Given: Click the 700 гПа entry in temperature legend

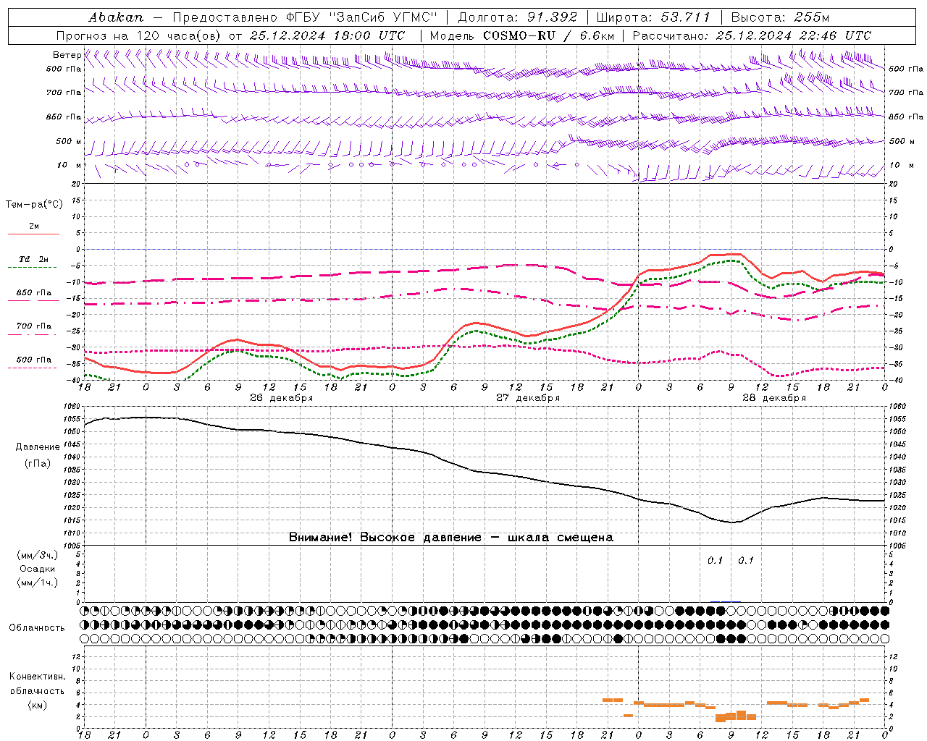Looking at the screenshot, I should click(x=33, y=326).
